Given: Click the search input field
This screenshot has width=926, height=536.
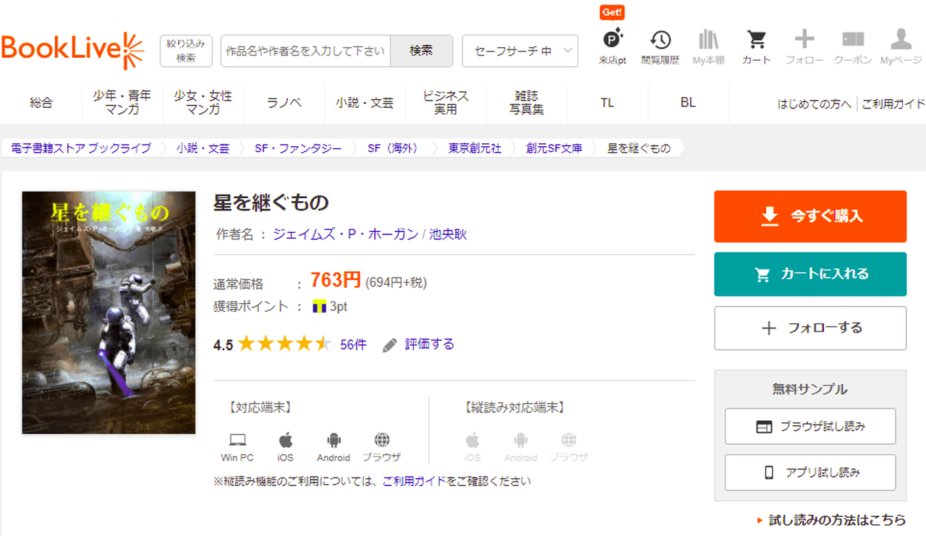Looking at the screenshot, I should click(305, 51).
